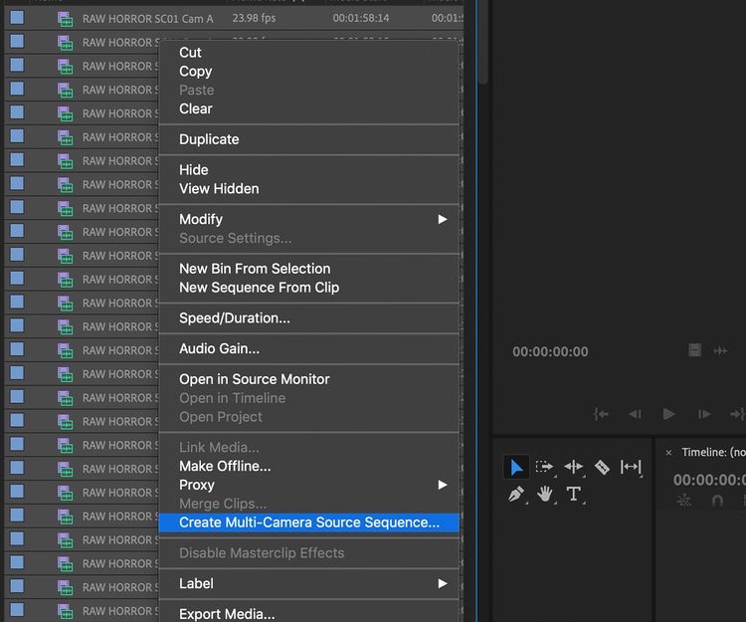Screen dimensions: 746x622
Task: Click the Go to In point button
Action: pyautogui.click(x=601, y=414)
